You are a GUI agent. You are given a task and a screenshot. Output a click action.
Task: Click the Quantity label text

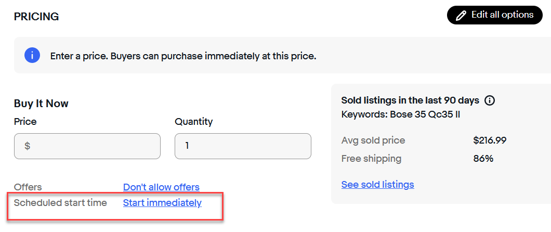coord(193,122)
